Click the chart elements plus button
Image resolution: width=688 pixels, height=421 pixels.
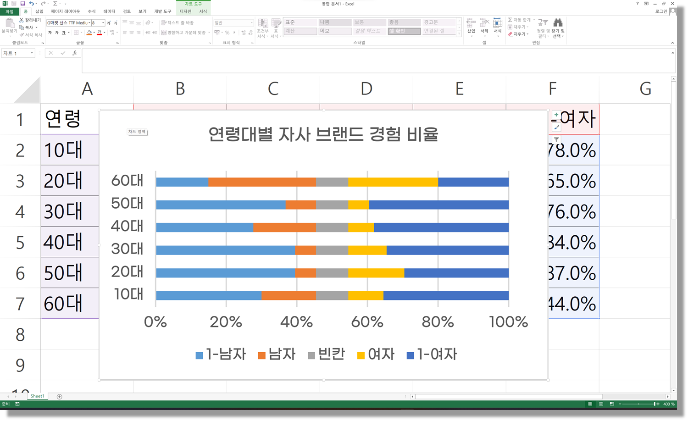[x=556, y=115]
